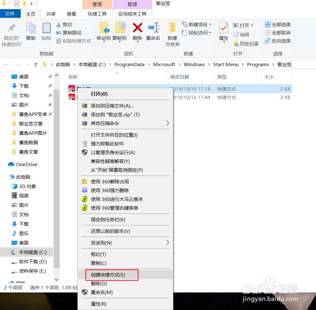The width and height of the screenshot is (316, 310).
Task: Click the Properties (属性) checkmark icon
Action: (x=224, y=28)
